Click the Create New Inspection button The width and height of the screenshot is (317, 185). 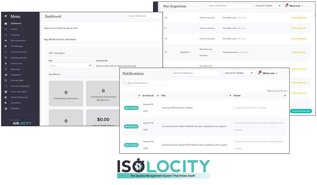tap(301, 111)
